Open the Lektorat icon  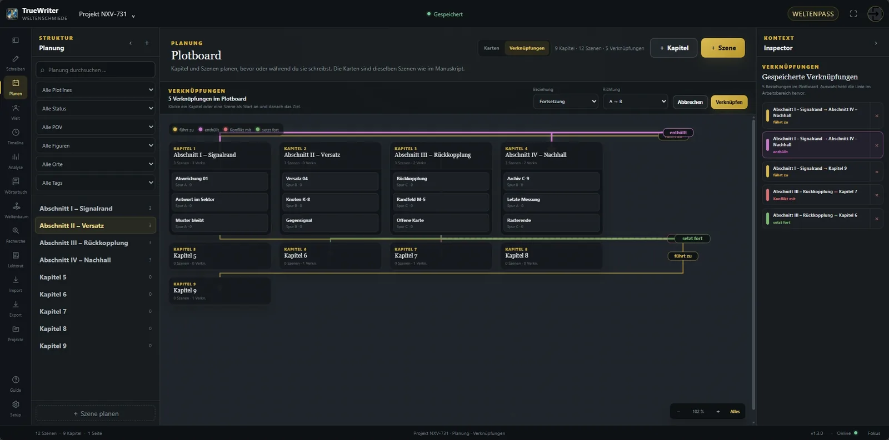pos(16,259)
